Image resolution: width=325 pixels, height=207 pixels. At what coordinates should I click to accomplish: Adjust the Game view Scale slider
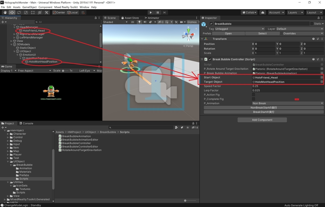pos(65,71)
